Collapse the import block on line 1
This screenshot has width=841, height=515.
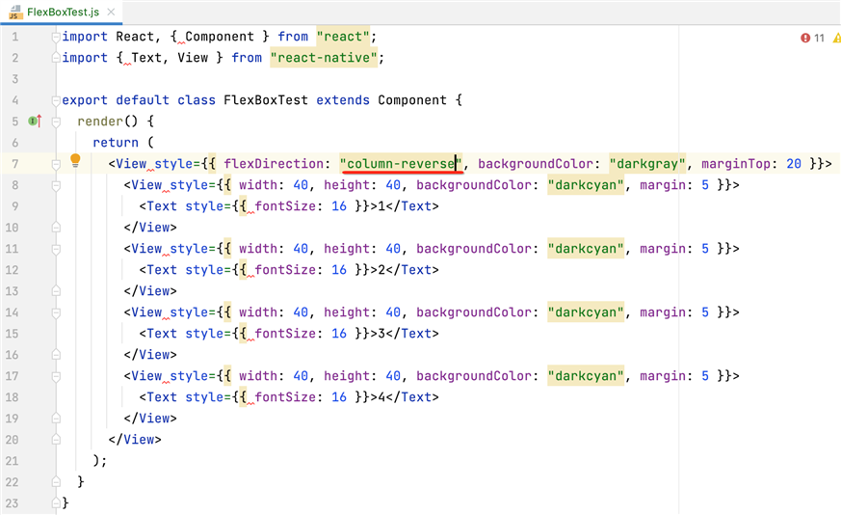(56, 37)
